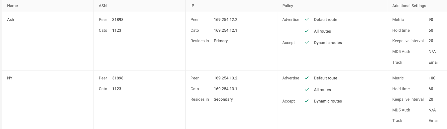Click the Policy column header
Viewport: 447px width, 129px height.
pos(288,6)
